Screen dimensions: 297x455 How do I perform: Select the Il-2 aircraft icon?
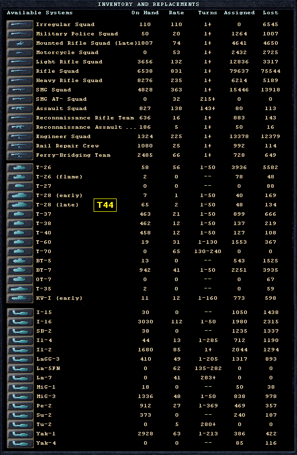20,350
